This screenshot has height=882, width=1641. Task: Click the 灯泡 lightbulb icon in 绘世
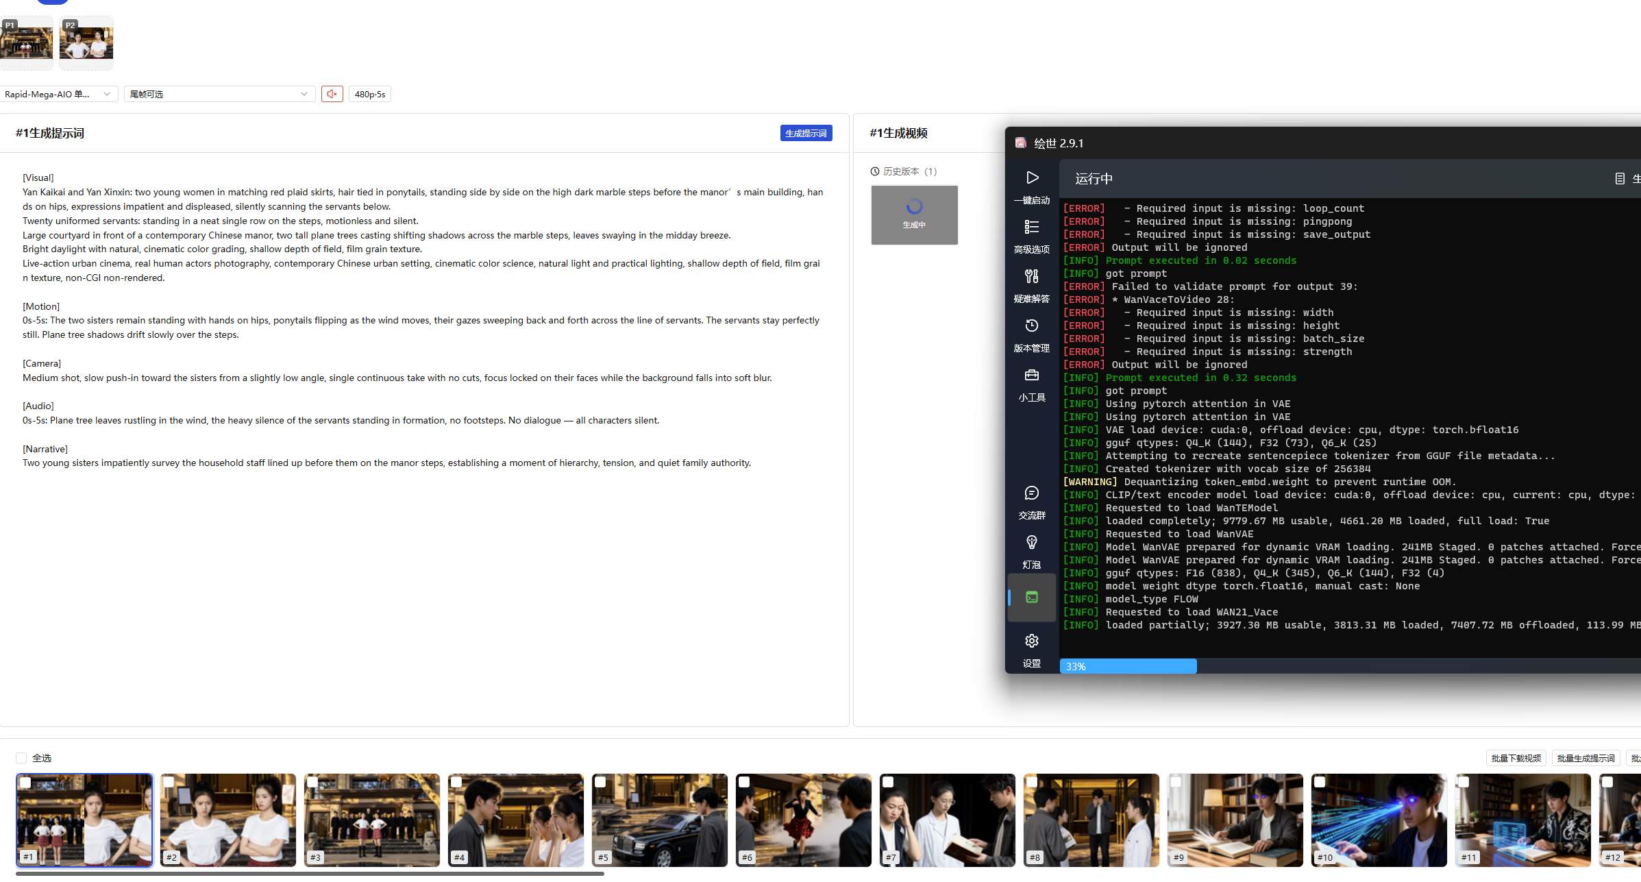click(1032, 543)
